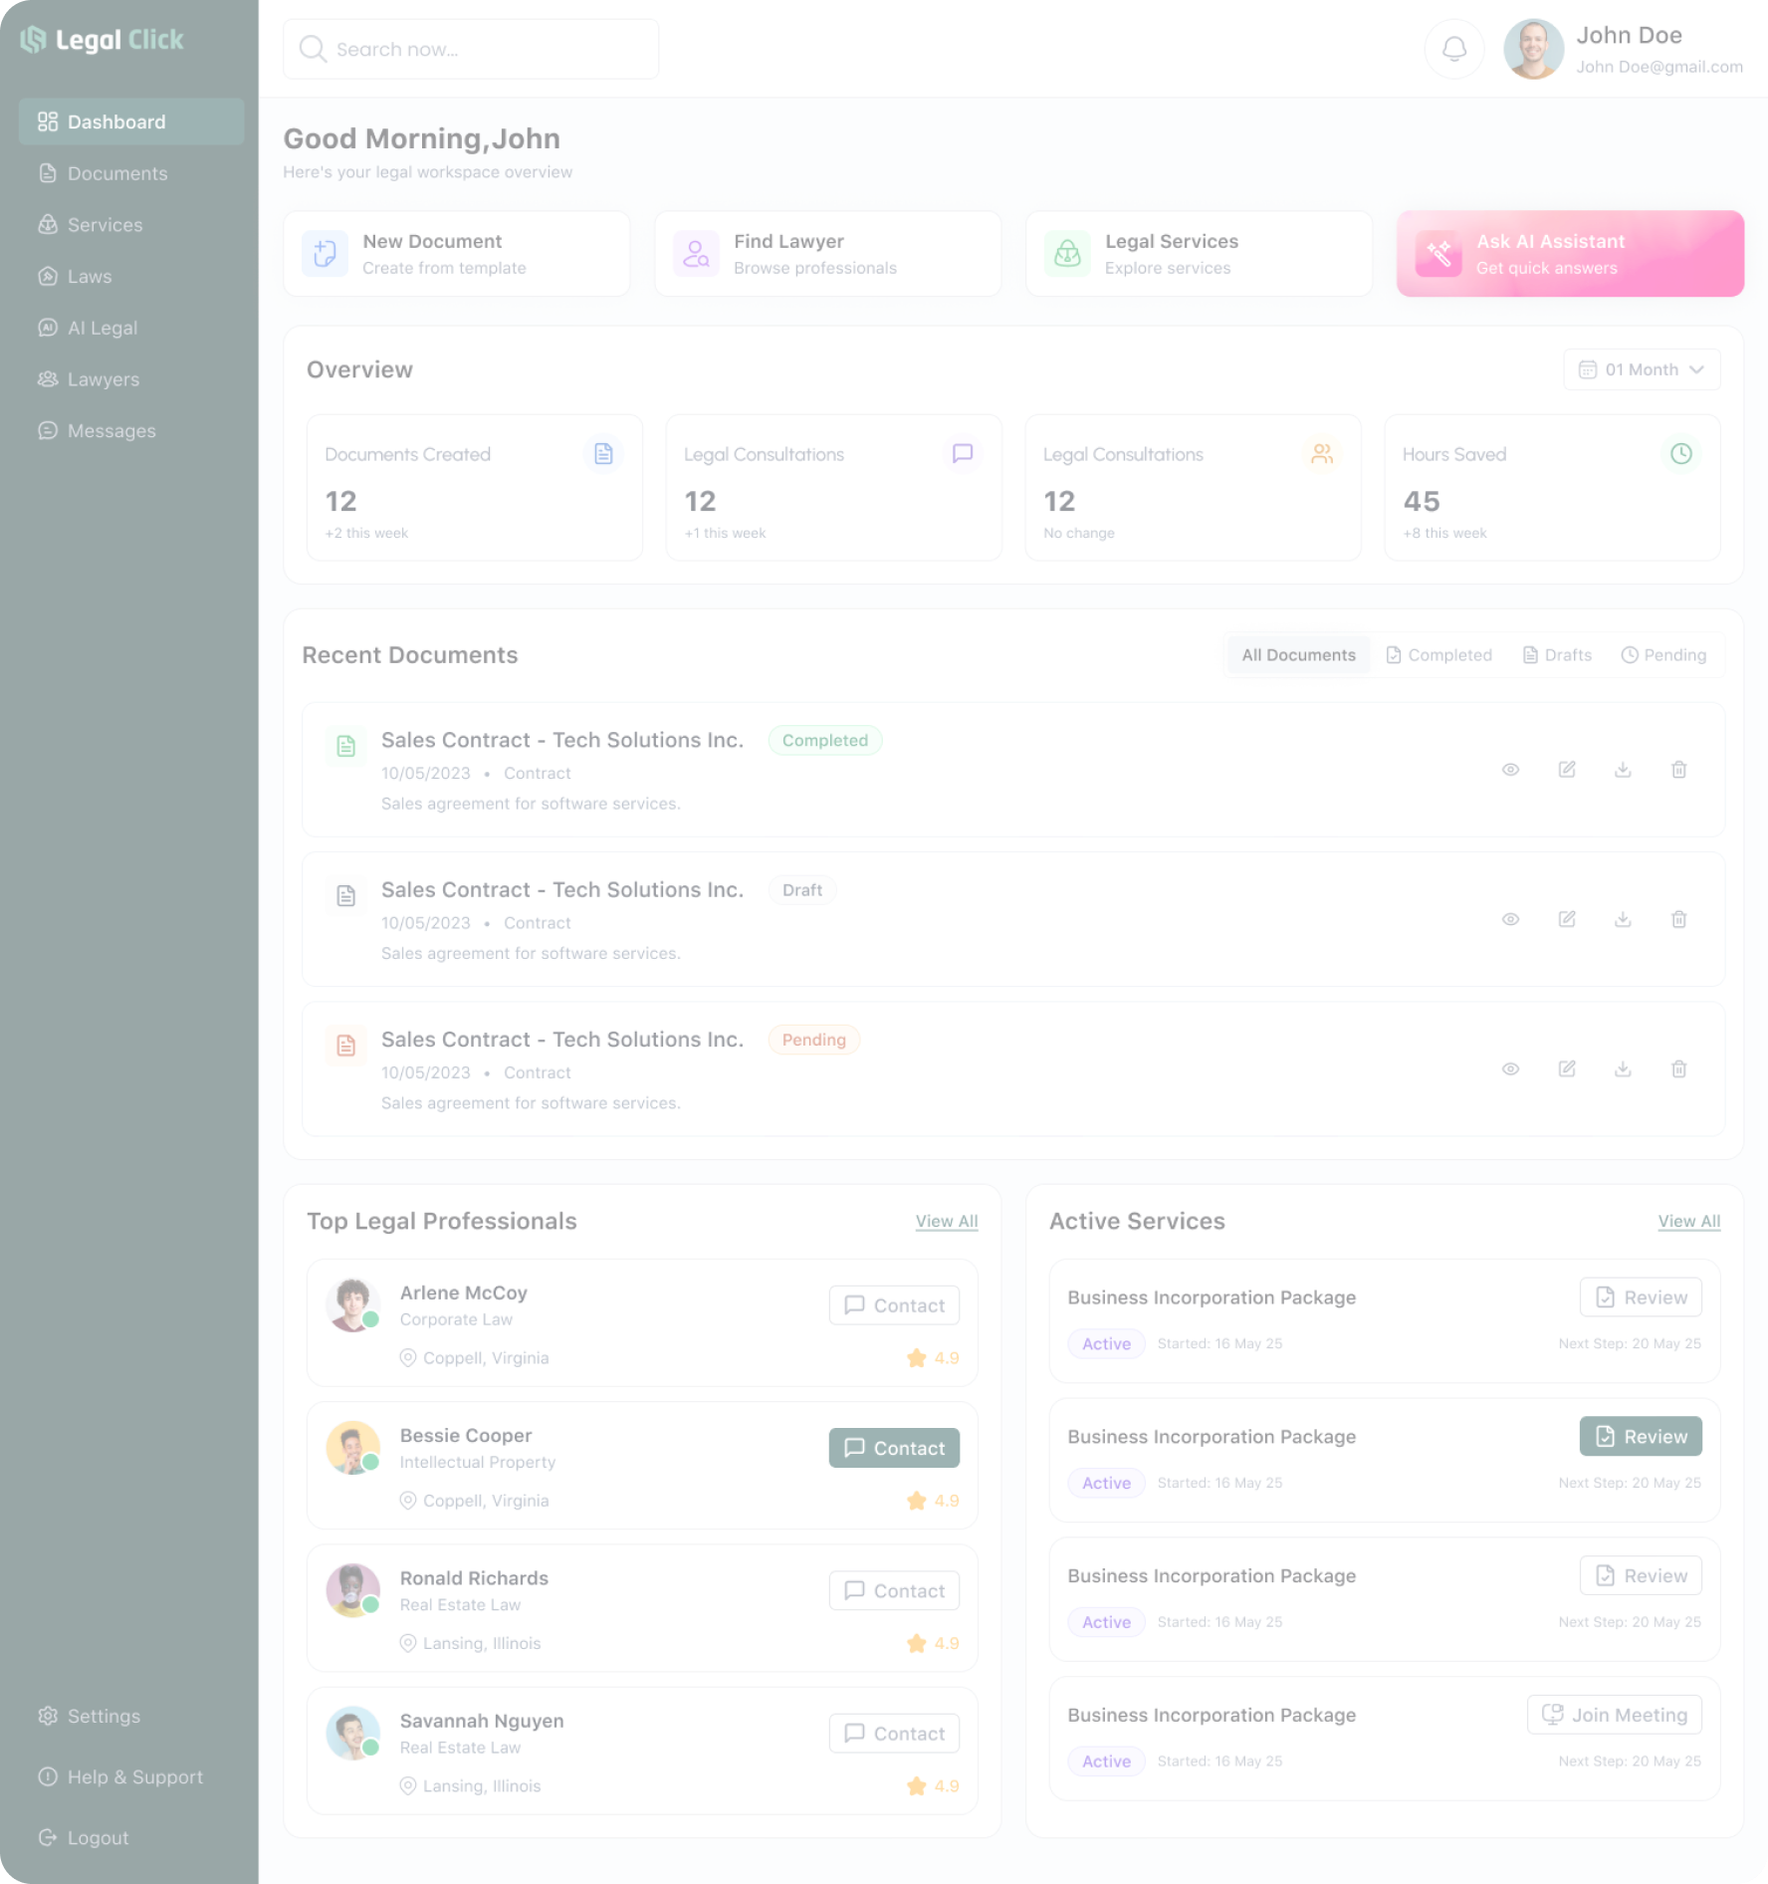This screenshot has width=1768, height=1884.
Task: Select AI Legal in the sidebar
Action: [102, 328]
